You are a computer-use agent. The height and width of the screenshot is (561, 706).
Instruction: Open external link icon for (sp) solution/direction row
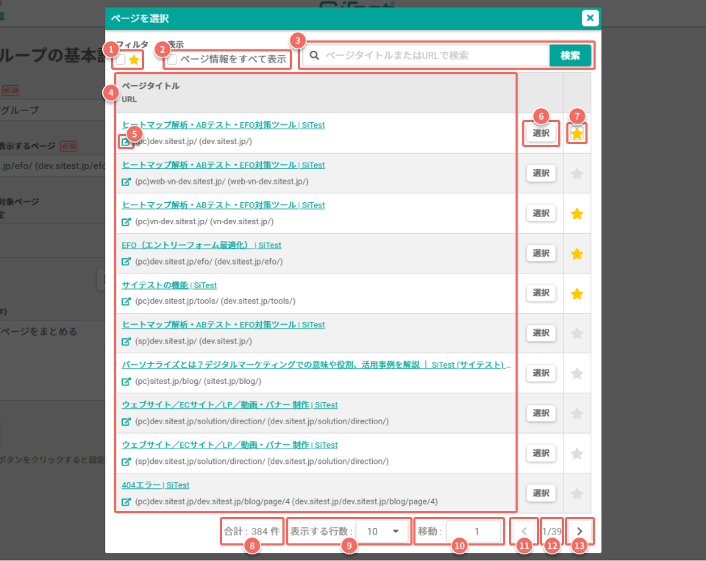[x=126, y=462]
